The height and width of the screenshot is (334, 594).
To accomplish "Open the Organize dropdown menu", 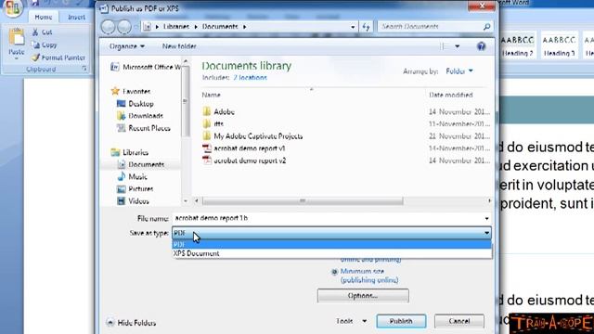I will 126,46.
